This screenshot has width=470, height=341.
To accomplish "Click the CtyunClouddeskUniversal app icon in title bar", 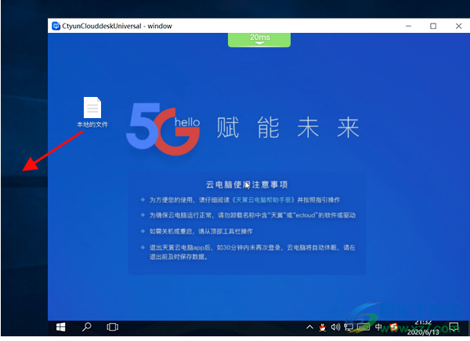I will pos(56,26).
